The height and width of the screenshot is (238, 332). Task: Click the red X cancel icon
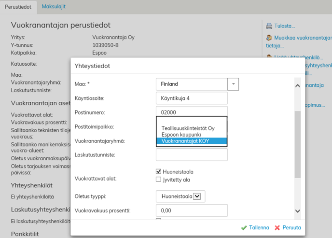point(277,227)
